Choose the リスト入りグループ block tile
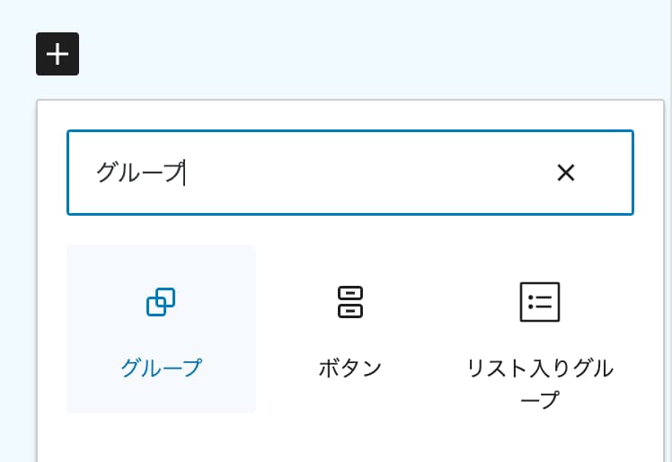The width and height of the screenshot is (672, 462). [x=540, y=329]
